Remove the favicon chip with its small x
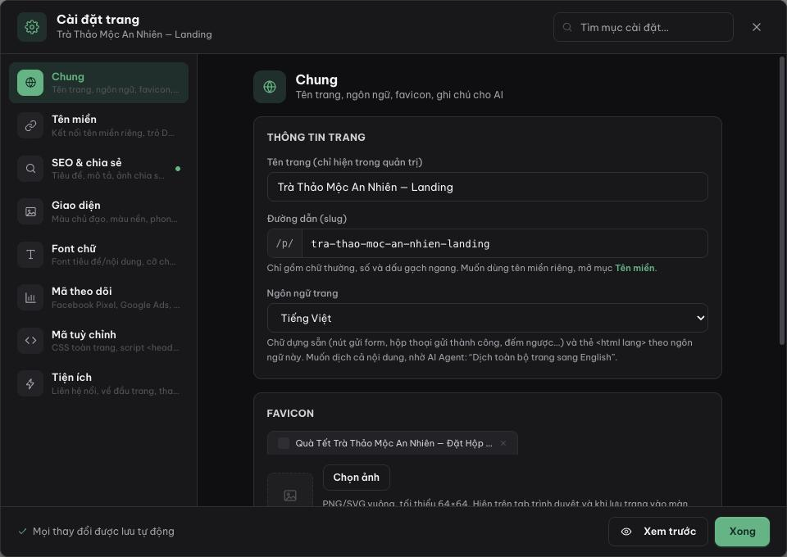 point(503,443)
